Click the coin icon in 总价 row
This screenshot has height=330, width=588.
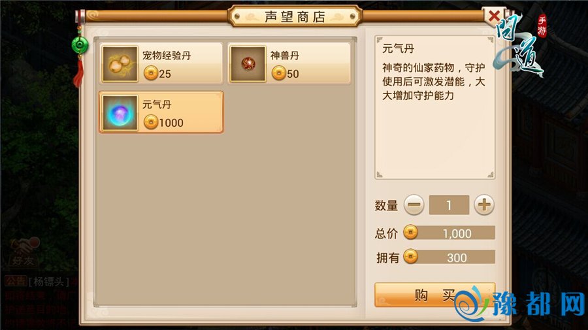coord(411,233)
